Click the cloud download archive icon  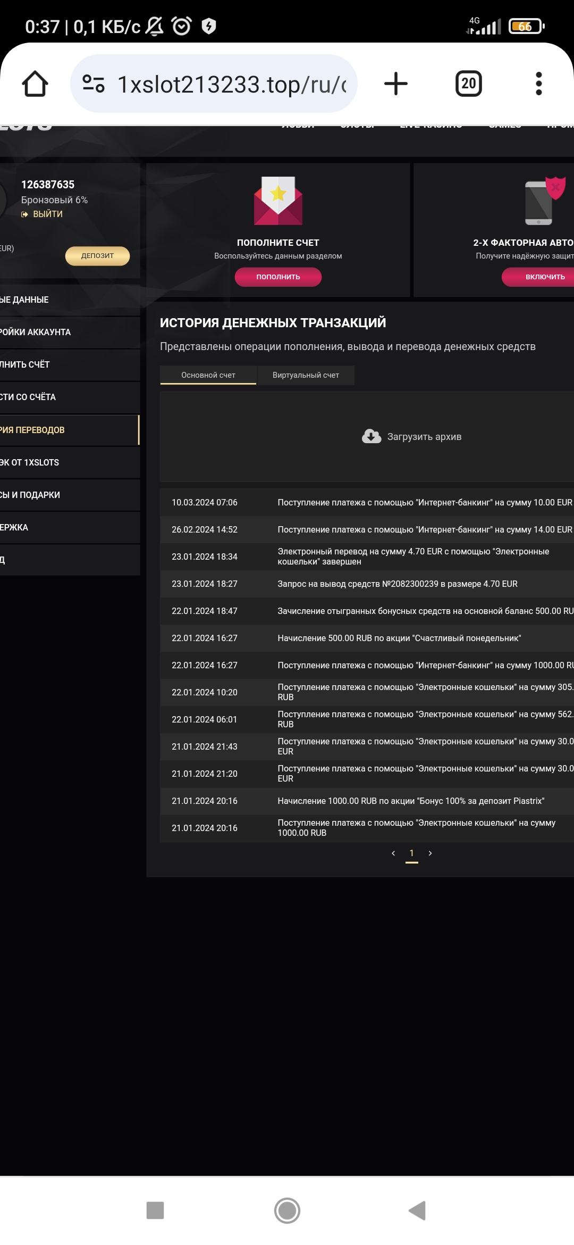point(371,437)
